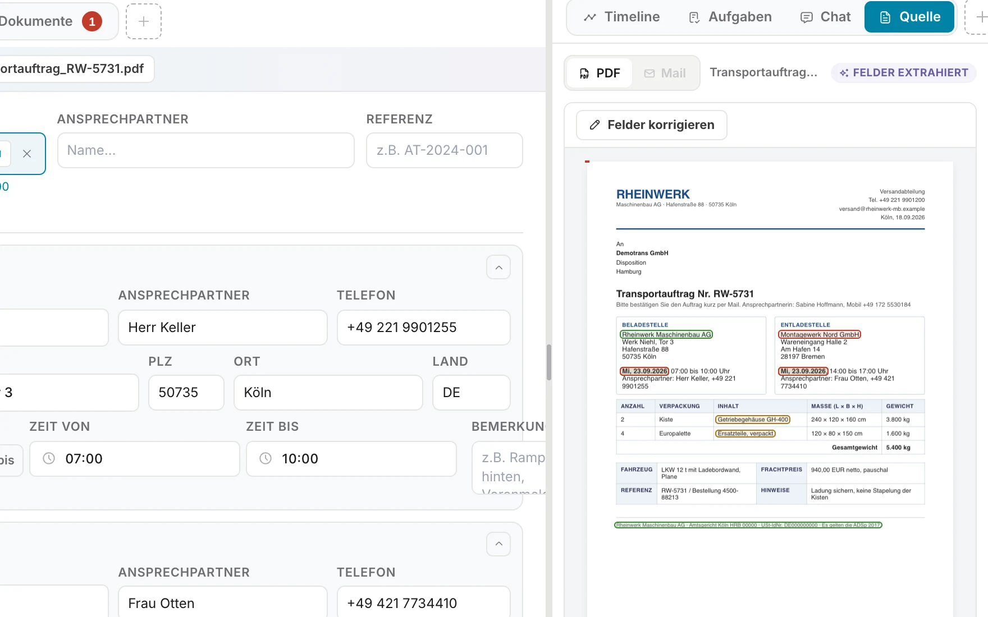The width and height of the screenshot is (988, 617).
Task: Click highlighted Getriebegehäuse GH-400 in PDF
Action: 753,420
